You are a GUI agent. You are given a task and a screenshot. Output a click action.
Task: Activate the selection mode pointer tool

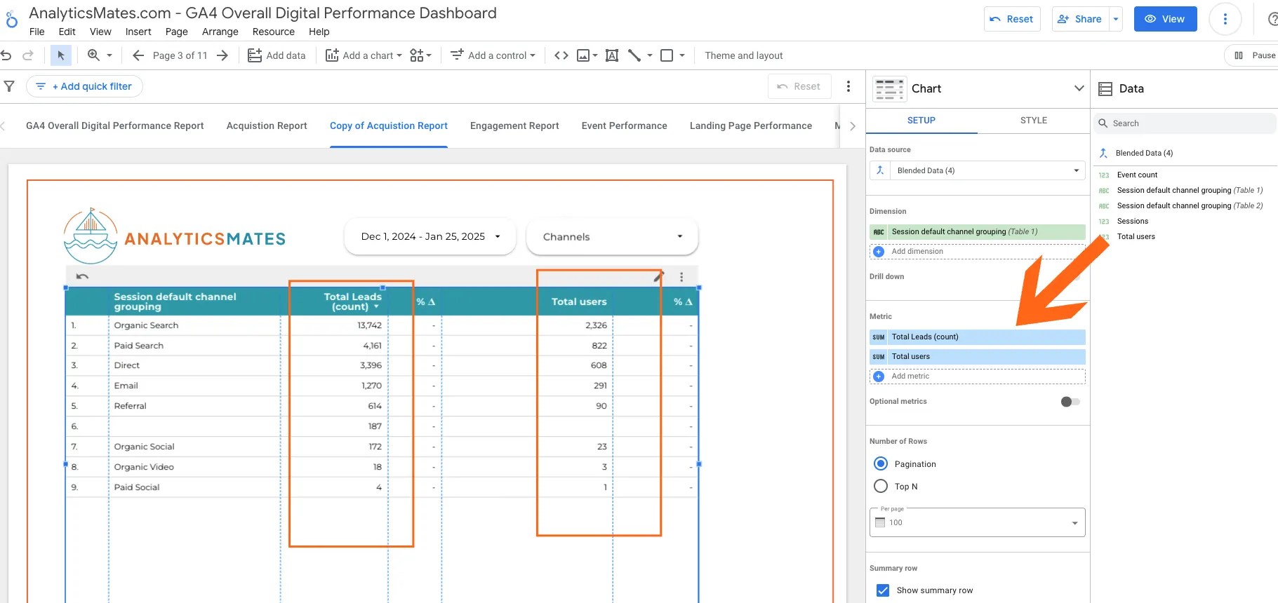pos(61,55)
